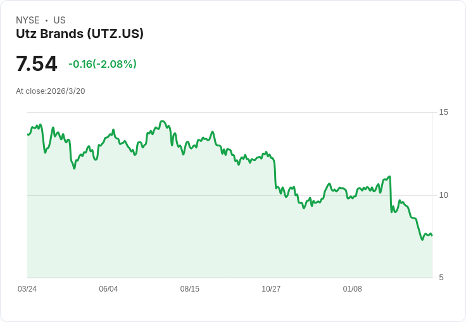Select the 06/04 date axis label
Viewport: 466px width, 322px height.
(x=108, y=289)
